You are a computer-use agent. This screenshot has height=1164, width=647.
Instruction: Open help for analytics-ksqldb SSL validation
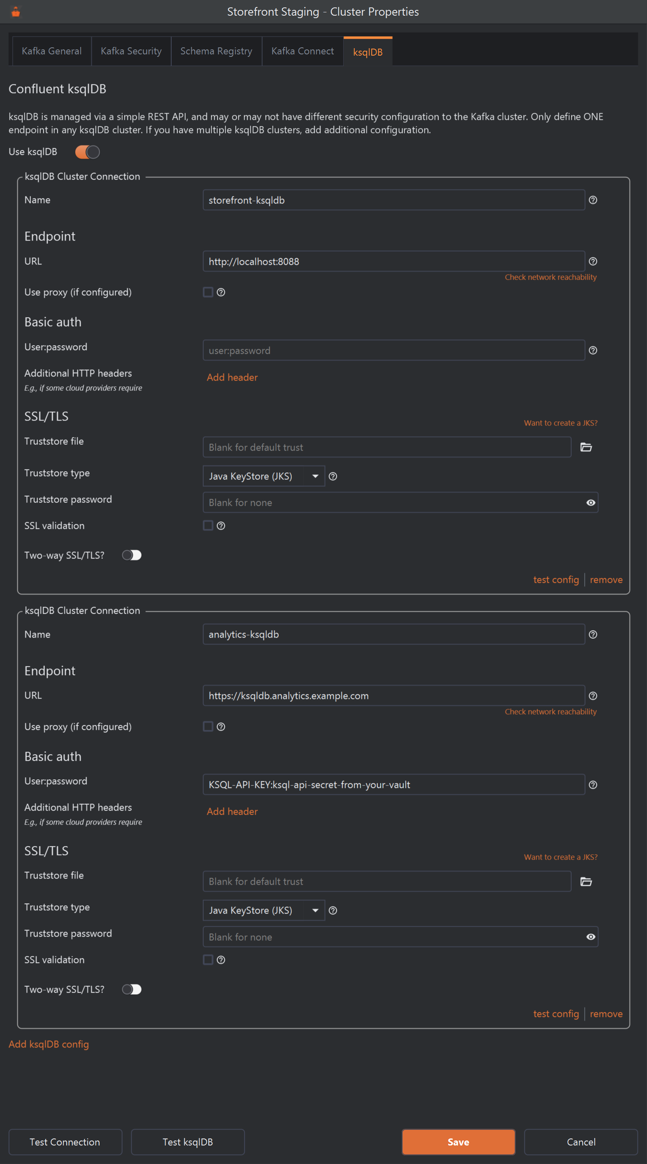221,960
